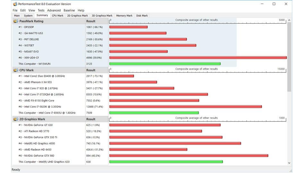Switch to the 3D Graphics Mark tab
The width and height of the screenshot is (308, 173).
pyautogui.click(x=102, y=15)
